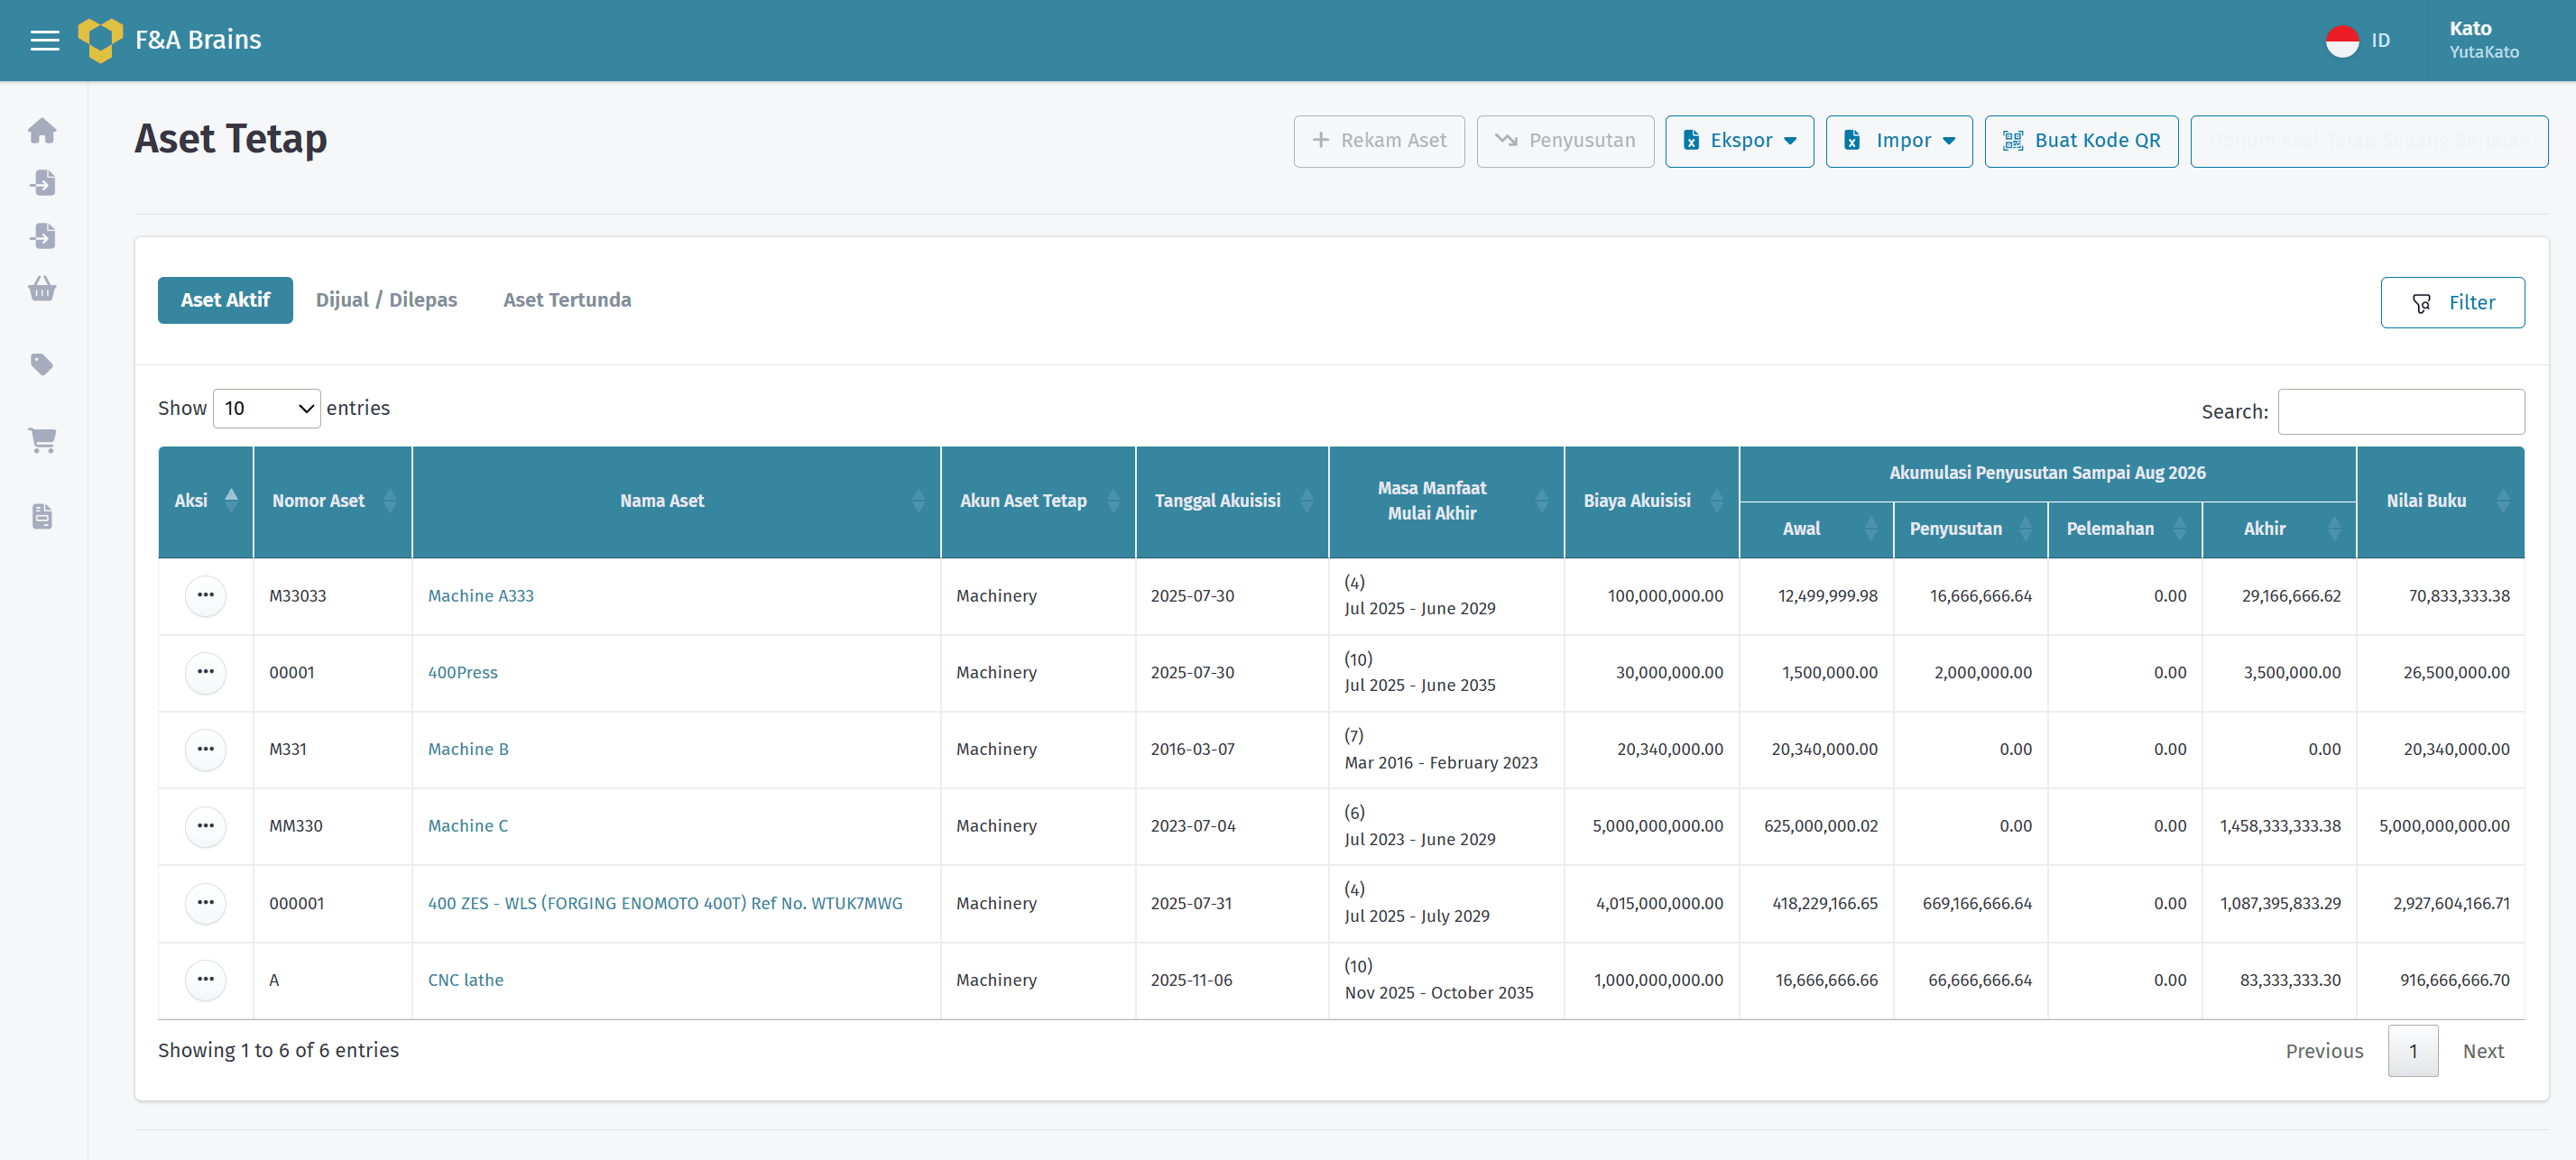
Task: Click Buat Kode QR button
Action: tap(2081, 141)
